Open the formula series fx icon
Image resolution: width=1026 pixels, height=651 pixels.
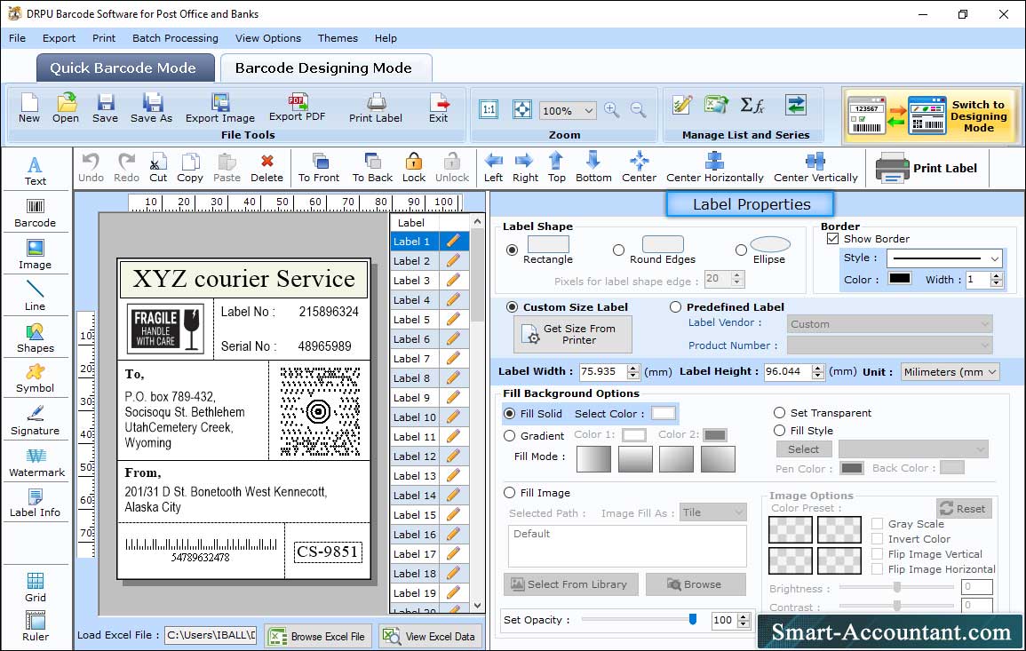[x=752, y=105]
